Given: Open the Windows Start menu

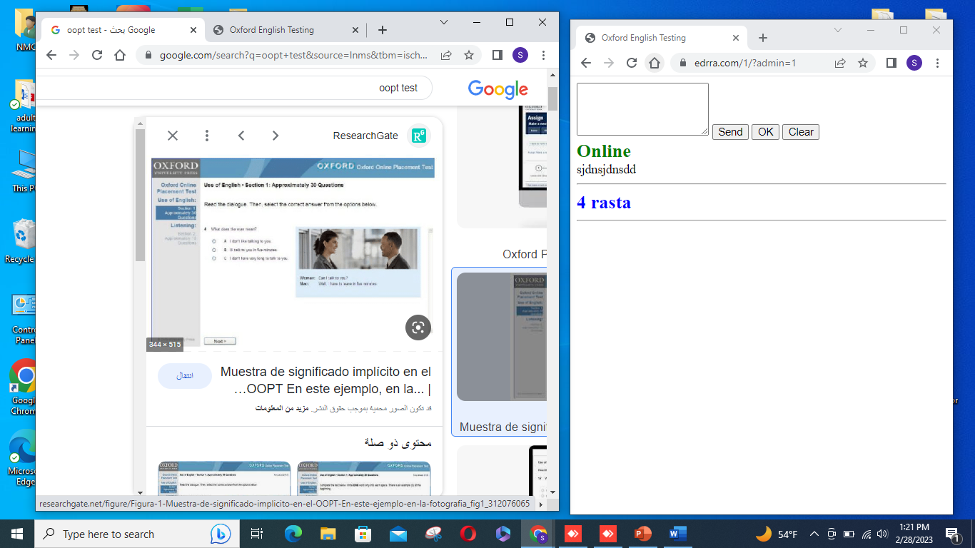Looking at the screenshot, I should [17, 534].
